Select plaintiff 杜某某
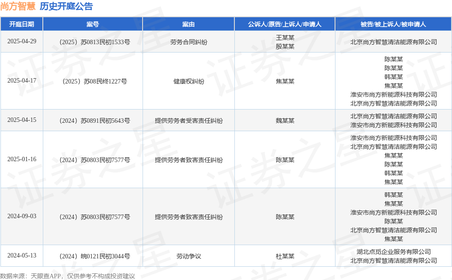452x280 pixels. pos(285,256)
